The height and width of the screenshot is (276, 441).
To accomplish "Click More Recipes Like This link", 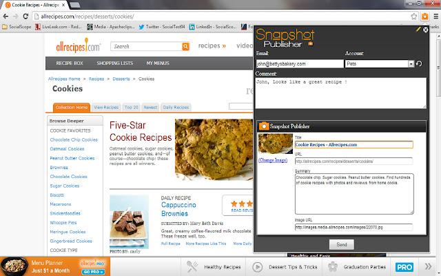I will point(206,244).
